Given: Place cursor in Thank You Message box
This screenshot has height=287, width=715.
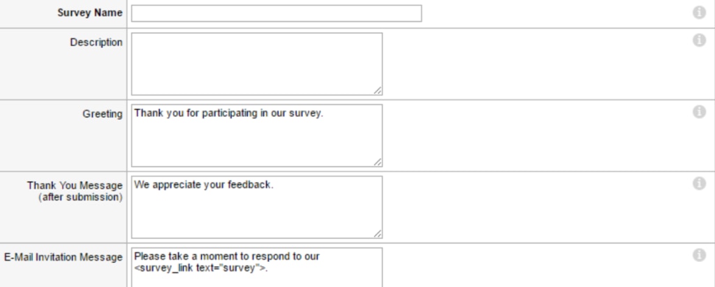Looking at the screenshot, I should 257,207.
